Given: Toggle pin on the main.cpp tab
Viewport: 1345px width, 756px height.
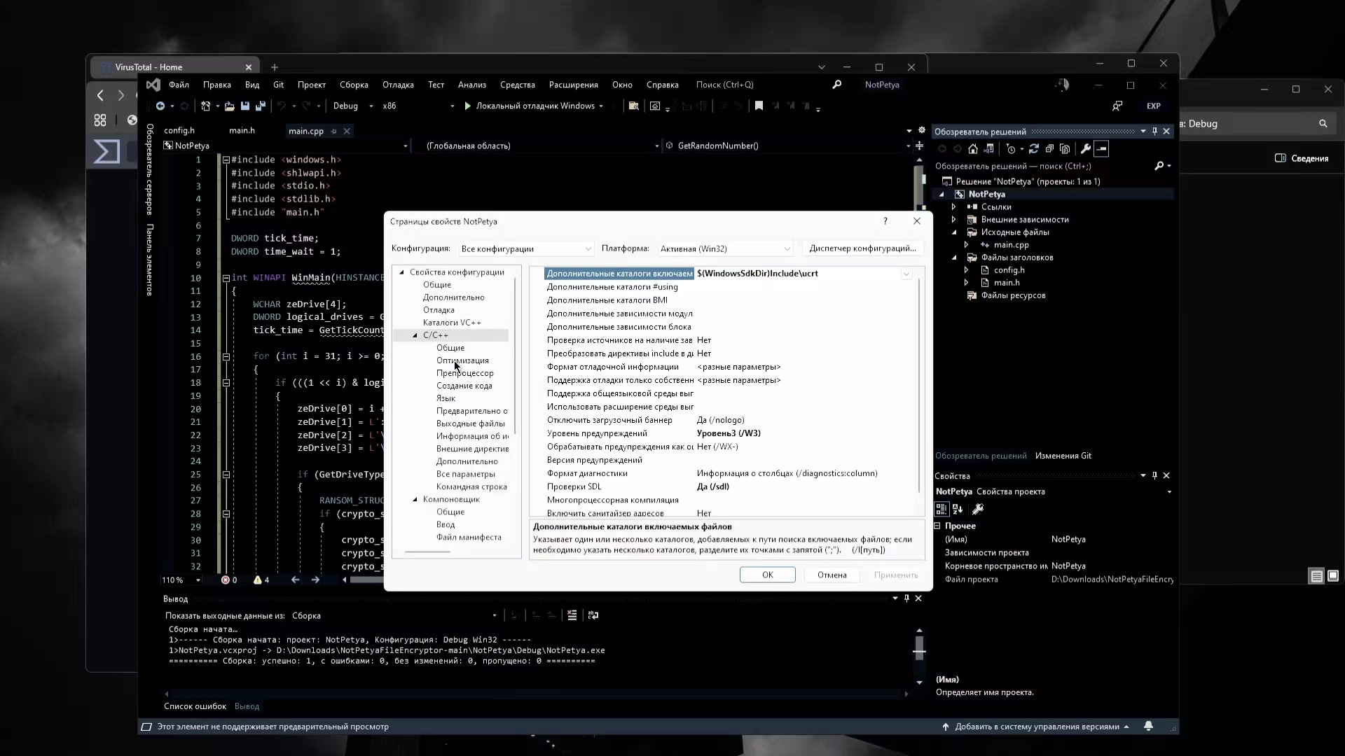Looking at the screenshot, I should [333, 132].
